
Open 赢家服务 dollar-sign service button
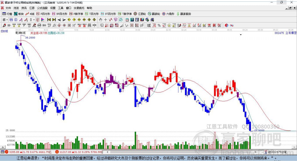[x=184, y=14]
